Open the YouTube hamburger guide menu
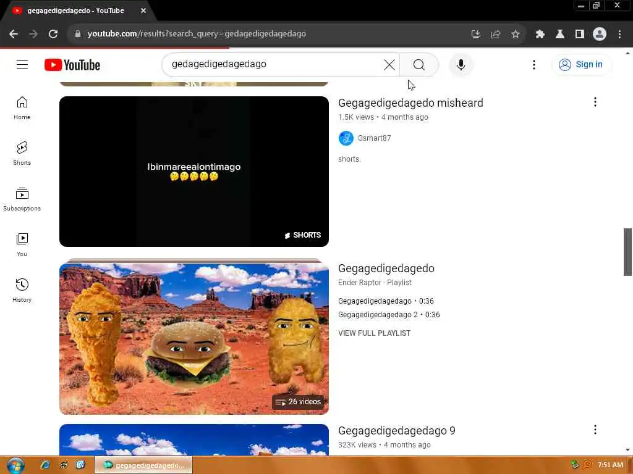The width and height of the screenshot is (633, 474). (22, 64)
